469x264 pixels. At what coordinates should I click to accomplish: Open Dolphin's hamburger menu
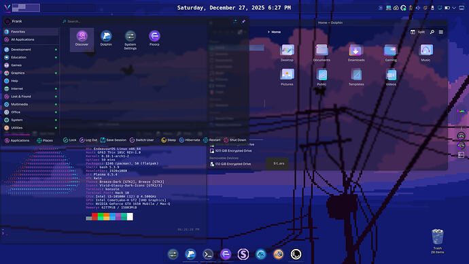(x=441, y=32)
